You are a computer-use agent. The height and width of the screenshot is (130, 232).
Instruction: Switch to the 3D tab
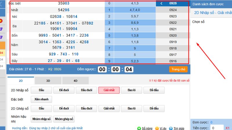48,81
